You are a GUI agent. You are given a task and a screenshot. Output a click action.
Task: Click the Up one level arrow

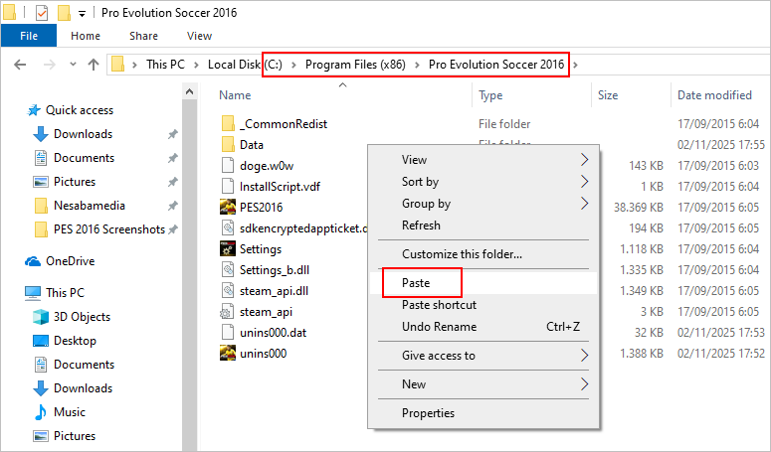(94, 65)
